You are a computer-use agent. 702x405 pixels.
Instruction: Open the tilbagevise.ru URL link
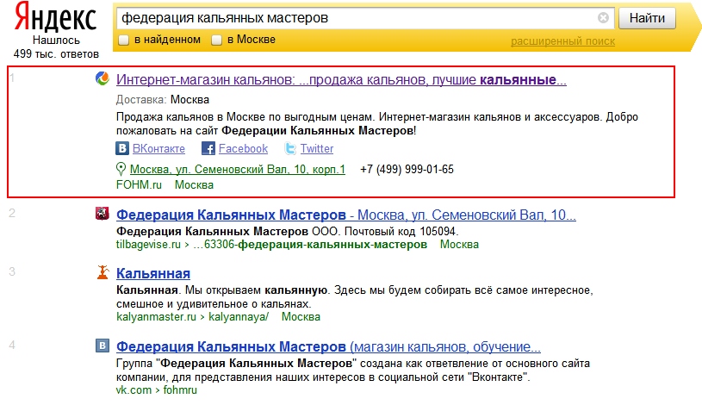(x=271, y=244)
